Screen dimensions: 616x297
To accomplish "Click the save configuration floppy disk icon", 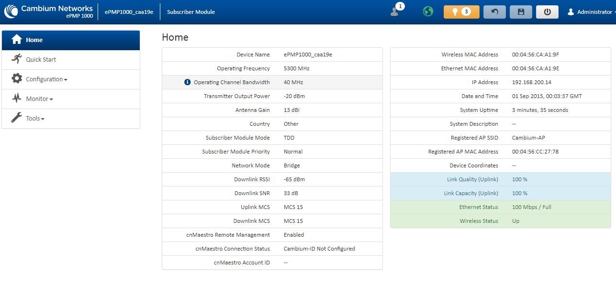I will click(521, 12).
